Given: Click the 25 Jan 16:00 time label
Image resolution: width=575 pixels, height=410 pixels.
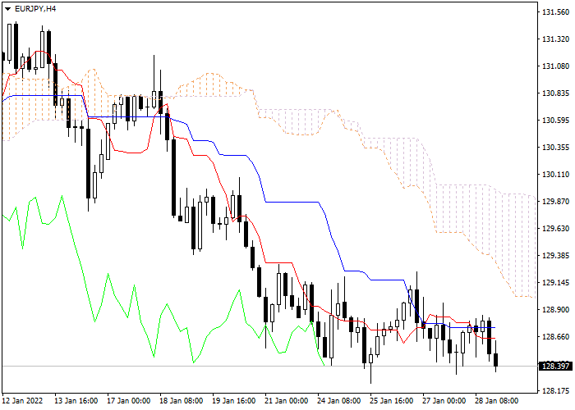Looking at the screenshot, I should pyautogui.click(x=392, y=401).
